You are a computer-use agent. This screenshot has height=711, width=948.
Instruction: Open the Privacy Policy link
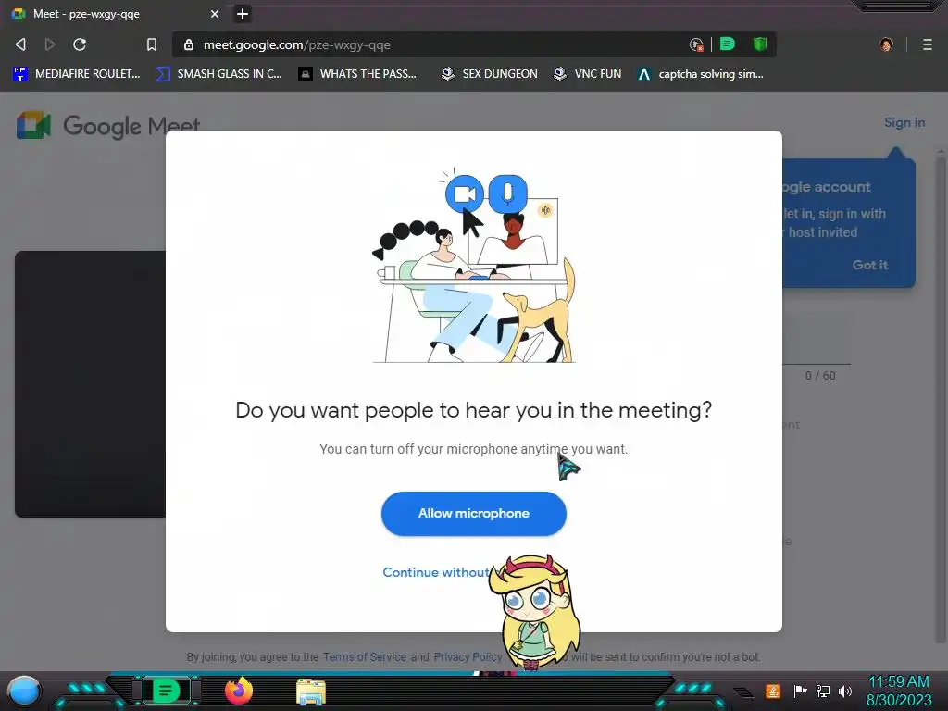click(x=468, y=656)
